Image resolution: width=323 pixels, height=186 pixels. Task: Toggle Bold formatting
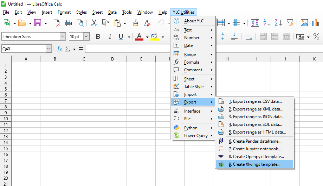98,37
